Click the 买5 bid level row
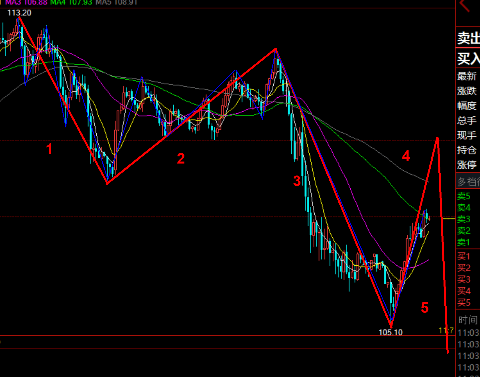 pos(464,303)
